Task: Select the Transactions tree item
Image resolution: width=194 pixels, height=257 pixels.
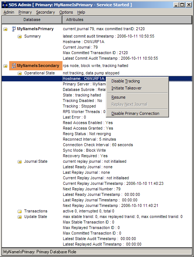Action: coord(36,211)
